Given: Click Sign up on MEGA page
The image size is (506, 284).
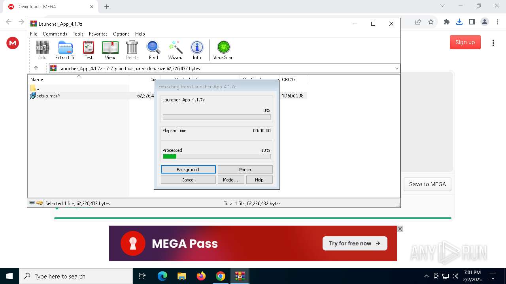Looking at the screenshot, I should tap(465, 42).
